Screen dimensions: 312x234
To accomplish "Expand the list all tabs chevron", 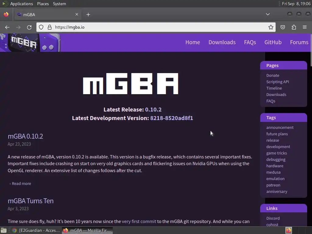I will pos(268,14).
